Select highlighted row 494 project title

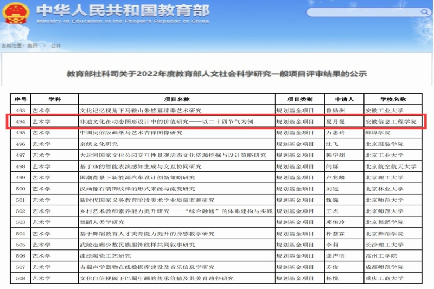[x=167, y=121]
